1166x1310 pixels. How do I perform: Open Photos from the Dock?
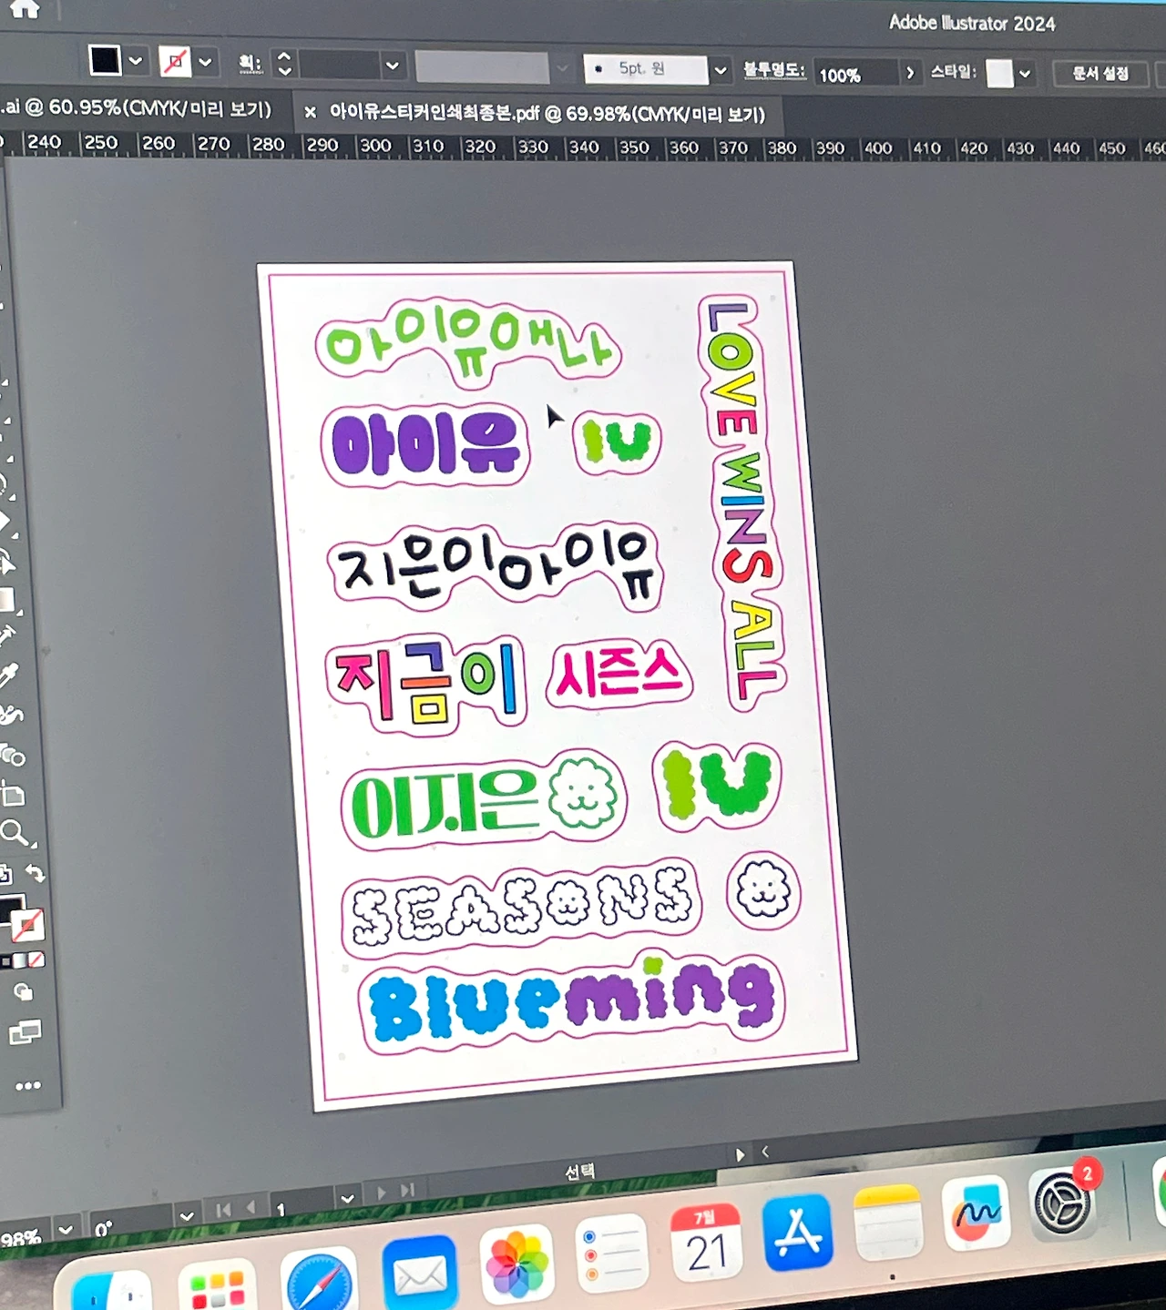tap(517, 1263)
